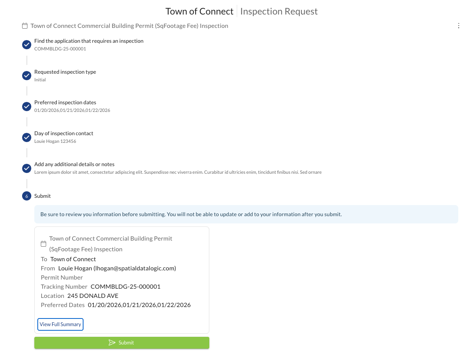The width and height of the screenshot is (472, 354).
Task: Open the additional details or notes step
Action: click(x=74, y=164)
